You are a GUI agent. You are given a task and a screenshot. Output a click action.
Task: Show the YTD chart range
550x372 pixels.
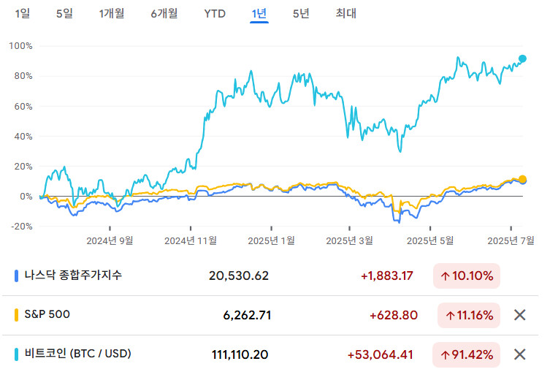click(x=215, y=14)
